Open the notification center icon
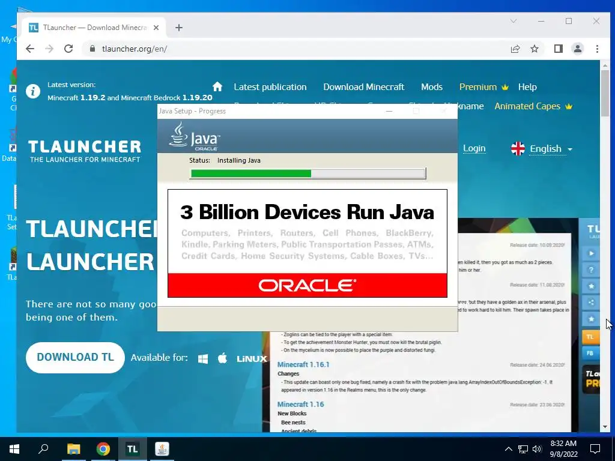Screen dimensions: 615x461 click(x=595, y=449)
